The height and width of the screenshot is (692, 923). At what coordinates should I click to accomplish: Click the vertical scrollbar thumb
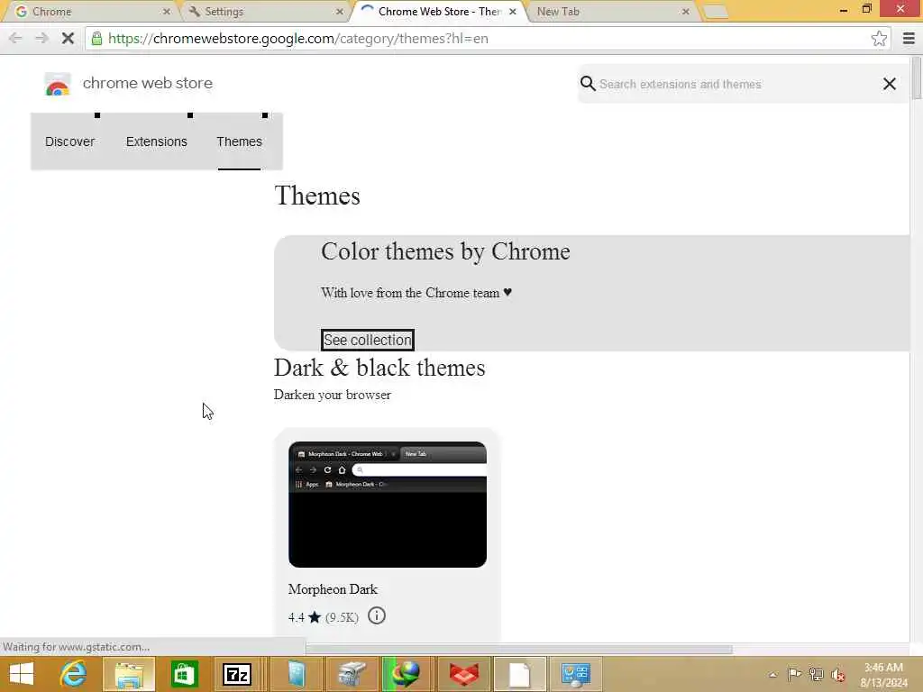(x=917, y=79)
